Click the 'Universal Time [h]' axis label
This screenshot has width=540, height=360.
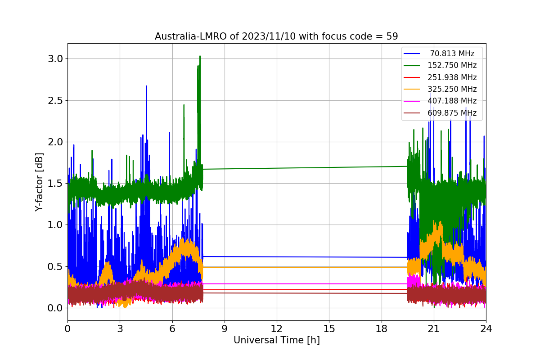(276, 341)
